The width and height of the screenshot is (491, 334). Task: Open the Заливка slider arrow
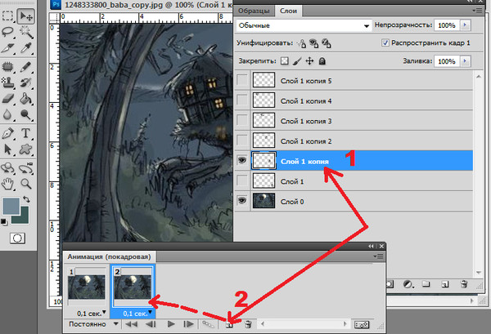click(x=466, y=61)
